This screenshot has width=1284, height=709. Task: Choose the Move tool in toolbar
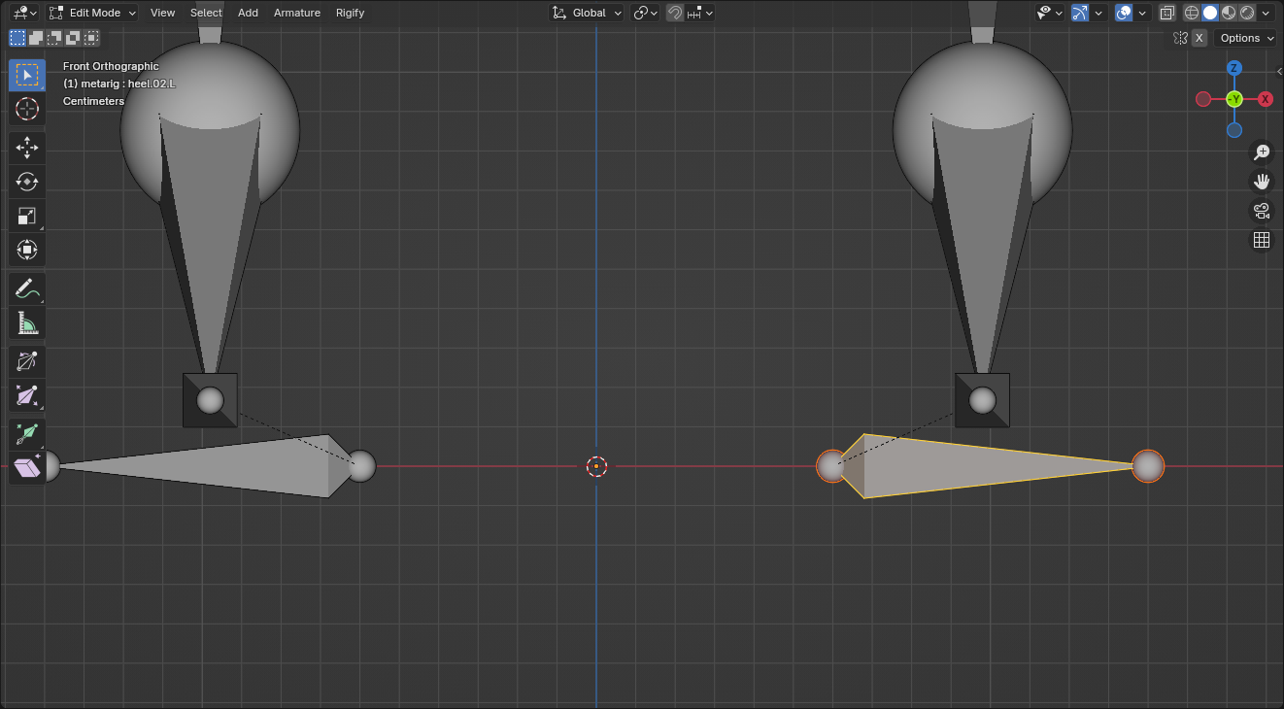tap(27, 148)
